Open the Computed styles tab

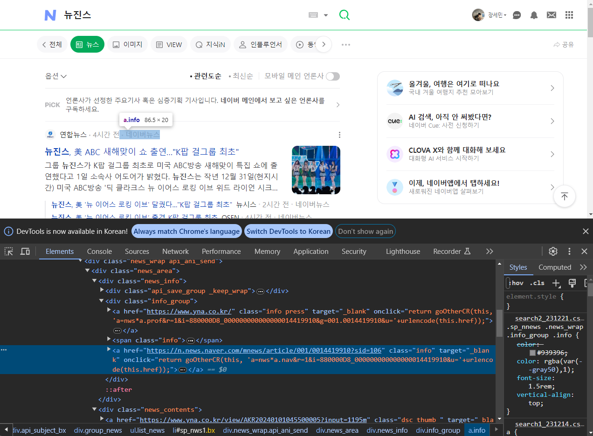click(x=555, y=267)
